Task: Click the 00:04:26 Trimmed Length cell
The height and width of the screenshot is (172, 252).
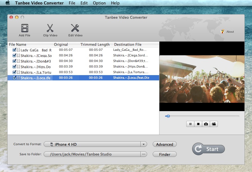Action: [96, 55]
